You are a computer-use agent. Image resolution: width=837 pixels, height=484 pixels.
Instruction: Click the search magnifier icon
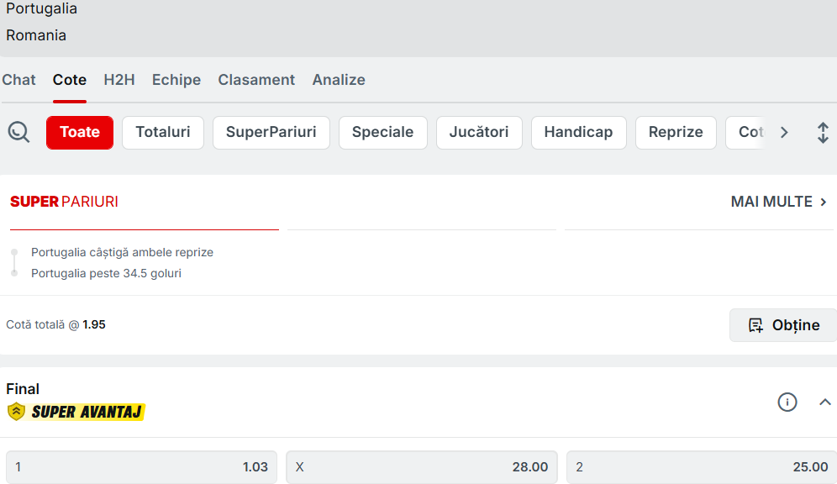[18, 132]
